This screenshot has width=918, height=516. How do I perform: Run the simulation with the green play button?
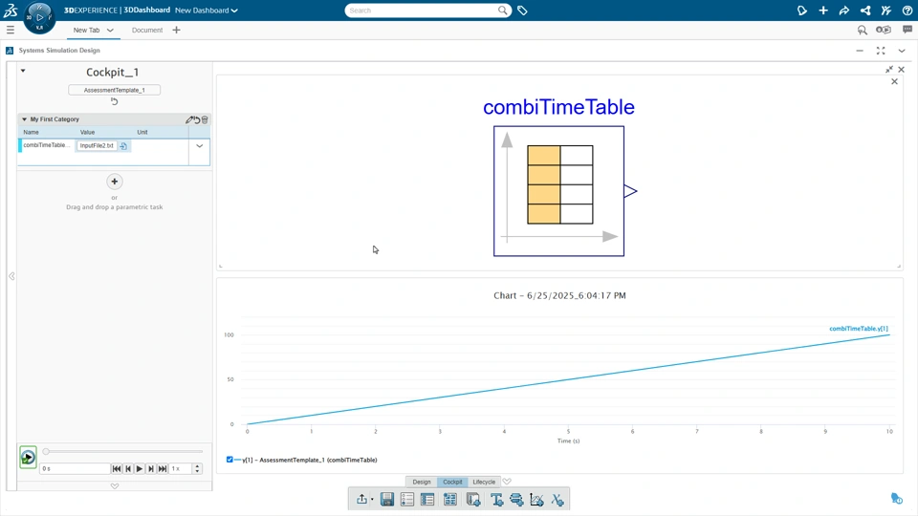coord(28,458)
